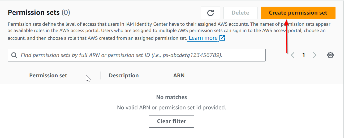Click the (0) count next to heading
This screenshot has height=138, width=344.
click(x=66, y=12)
